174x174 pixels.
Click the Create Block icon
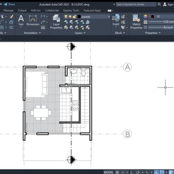(x=123, y=16)
